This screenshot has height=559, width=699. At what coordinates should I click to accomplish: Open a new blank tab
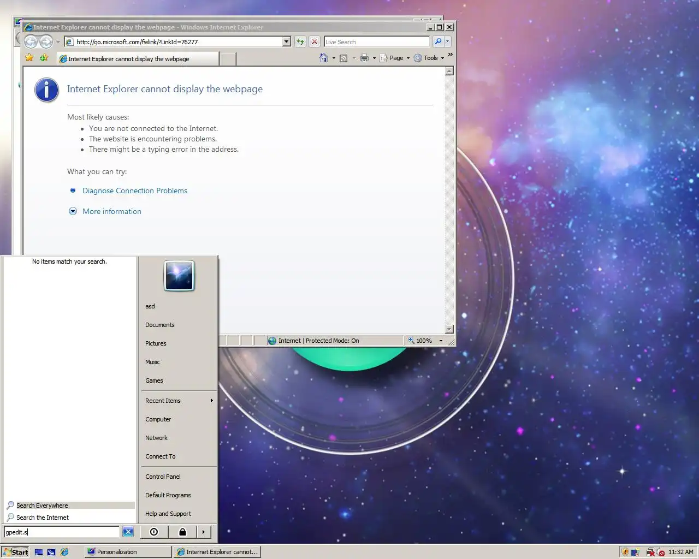(228, 59)
